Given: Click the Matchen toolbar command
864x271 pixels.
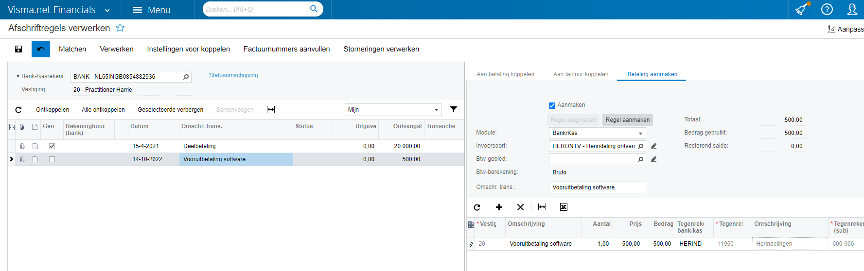Looking at the screenshot, I should tap(72, 49).
